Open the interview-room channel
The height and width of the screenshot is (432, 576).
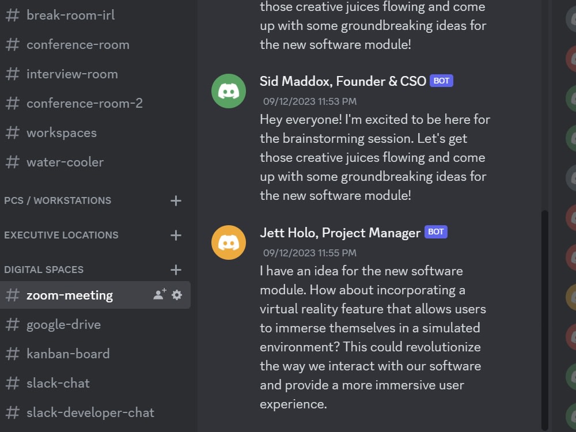(x=72, y=74)
